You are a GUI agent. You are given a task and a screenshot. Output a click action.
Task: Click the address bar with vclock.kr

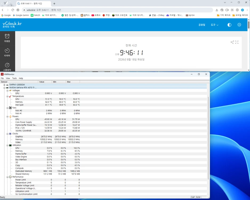click(117, 10)
